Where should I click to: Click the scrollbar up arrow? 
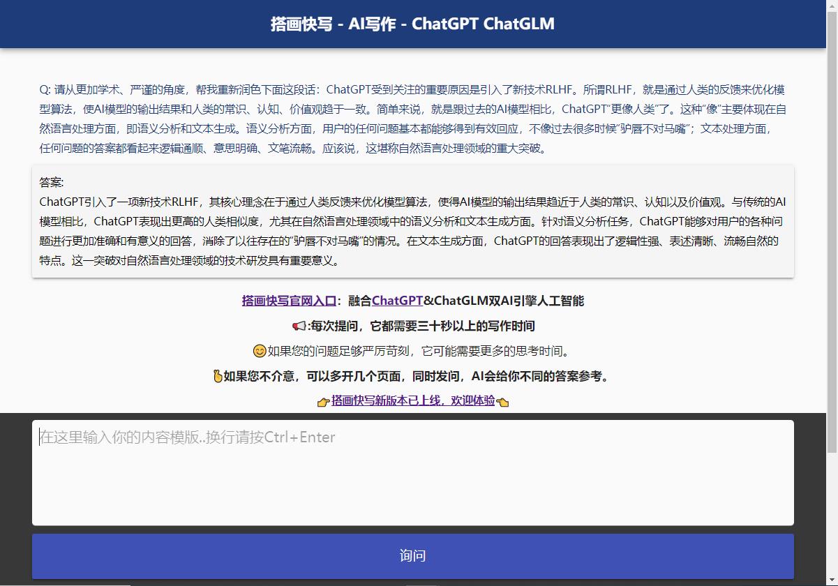pyautogui.click(x=832, y=6)
